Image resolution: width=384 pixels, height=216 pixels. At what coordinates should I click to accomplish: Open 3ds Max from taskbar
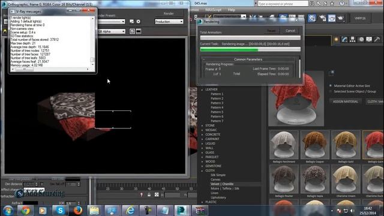(182, 211)
